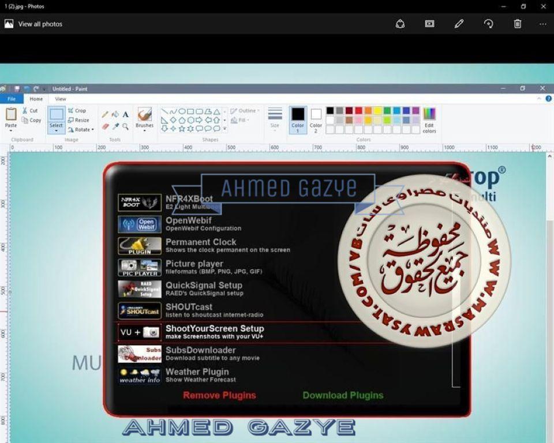The height and width of the screenshot is (443, 554).
Task: Collapse the Paint ribbon with the chevron
Action: 539,99
